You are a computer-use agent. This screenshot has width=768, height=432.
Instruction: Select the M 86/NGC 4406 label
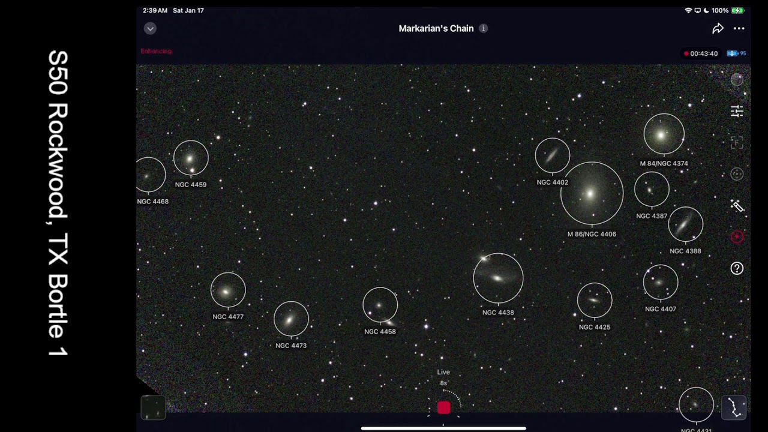click(x=592, y=235)
